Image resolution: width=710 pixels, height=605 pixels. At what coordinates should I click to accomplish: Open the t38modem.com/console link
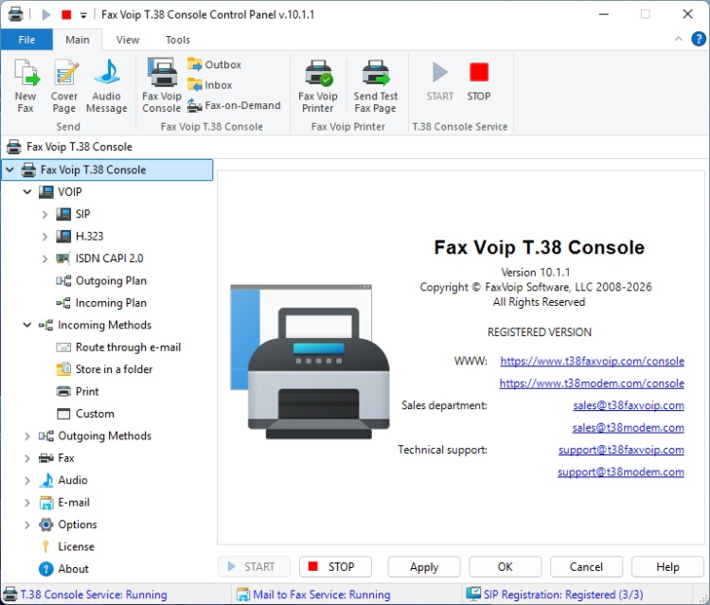point(592,383)
